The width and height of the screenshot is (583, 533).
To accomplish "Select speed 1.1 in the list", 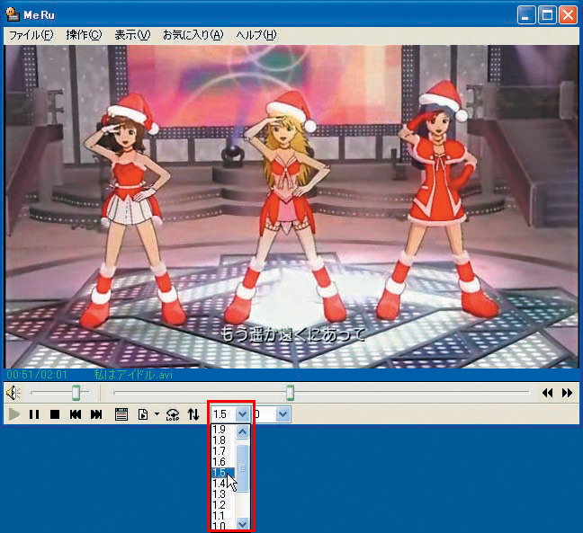I will (223, 516).
